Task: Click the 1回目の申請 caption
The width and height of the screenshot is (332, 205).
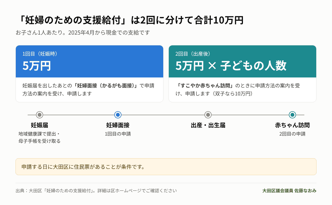Action: pos(118,134)
